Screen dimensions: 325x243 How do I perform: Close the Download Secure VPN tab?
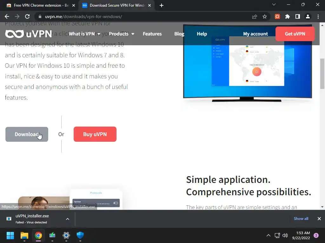tap(149, 5)
